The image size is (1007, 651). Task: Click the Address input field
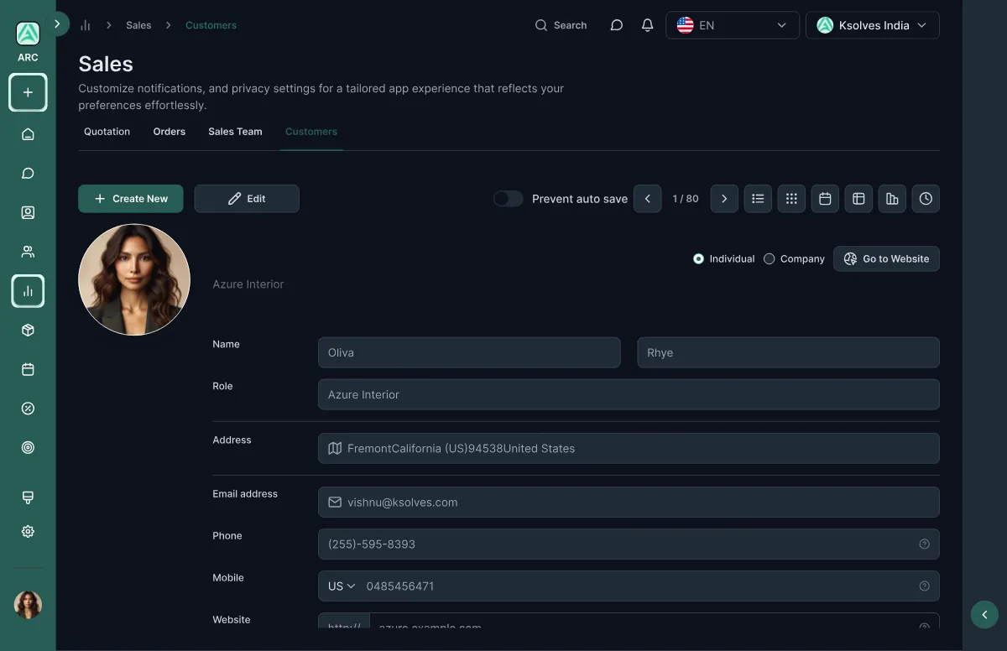point(629,449)
